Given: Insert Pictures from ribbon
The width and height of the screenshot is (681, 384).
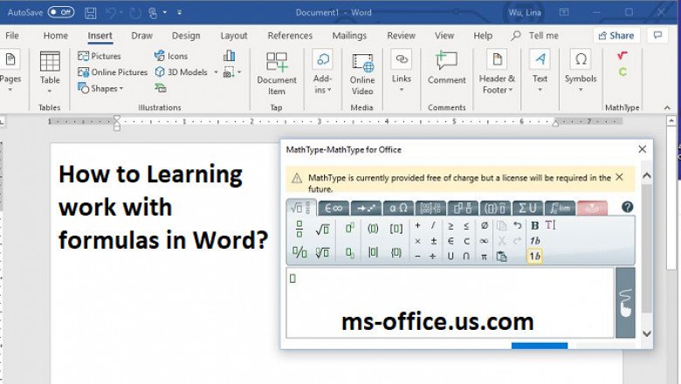Looking at the screenshot, I should pyautogui.click(x=100, y=56).
